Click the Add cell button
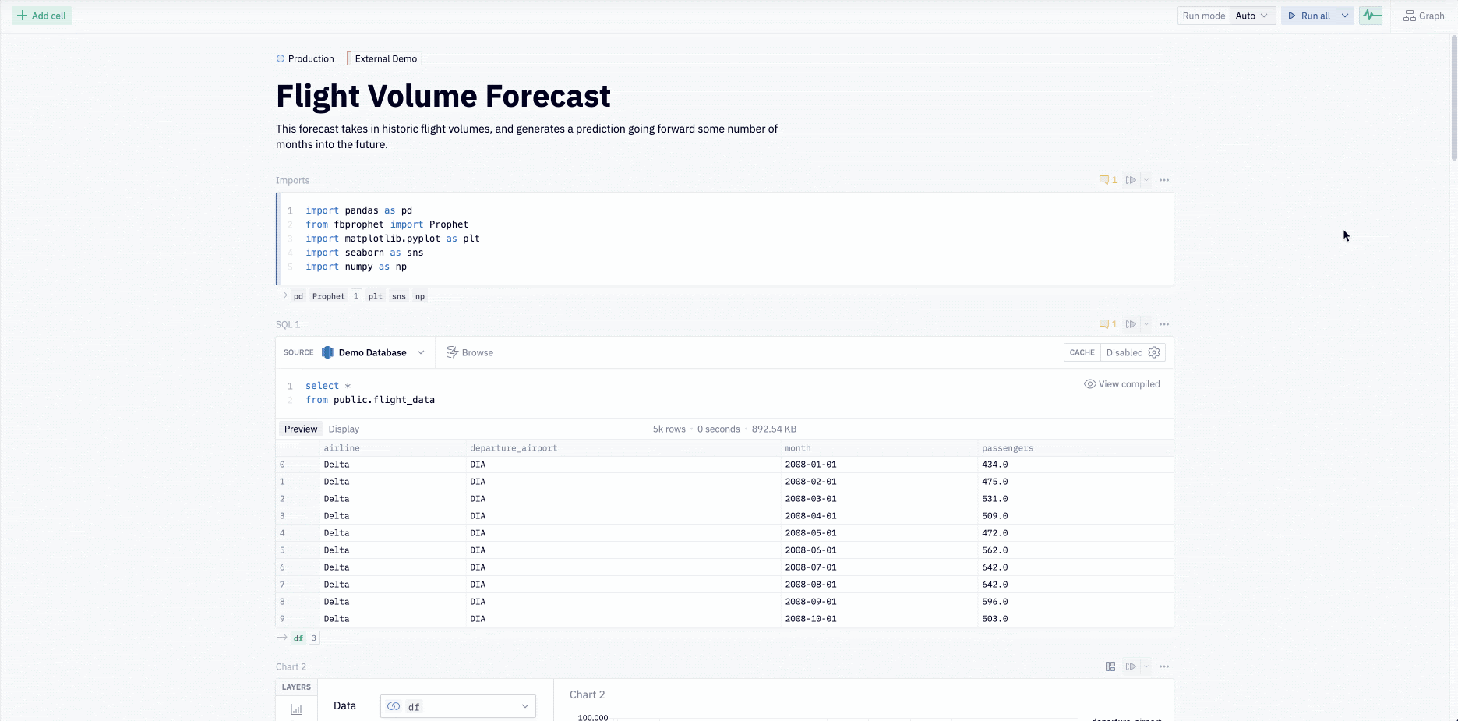1458x721 pixels. coord(42,16)
